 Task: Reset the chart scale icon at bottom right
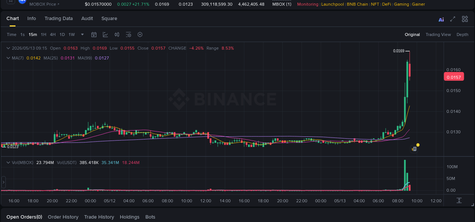(x=459, y=200)
